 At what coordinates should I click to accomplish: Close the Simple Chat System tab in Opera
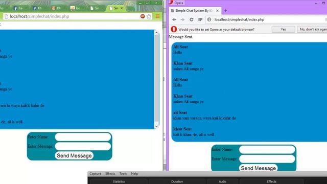click(x=217, y=11)
